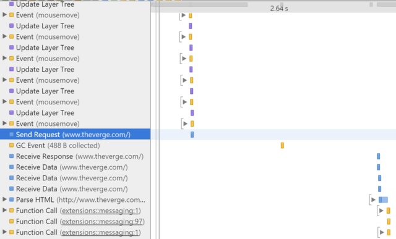The height and width of the screenshot is (239, 396).
Task: Click yellow bar of Function Call messaging:97 timeline
Action: [389, 222]
